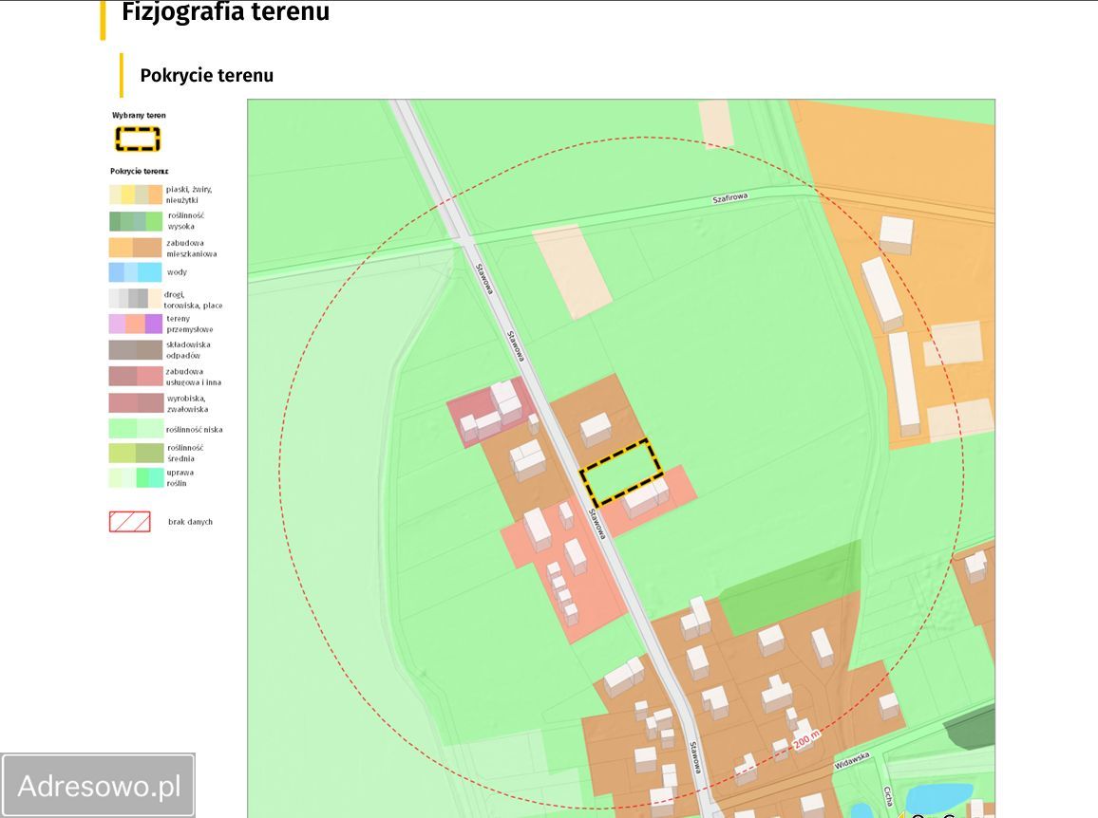Click the 'roślinność wysoka' legend icon
Screen dimensions: 1098x818
point(135,222)
